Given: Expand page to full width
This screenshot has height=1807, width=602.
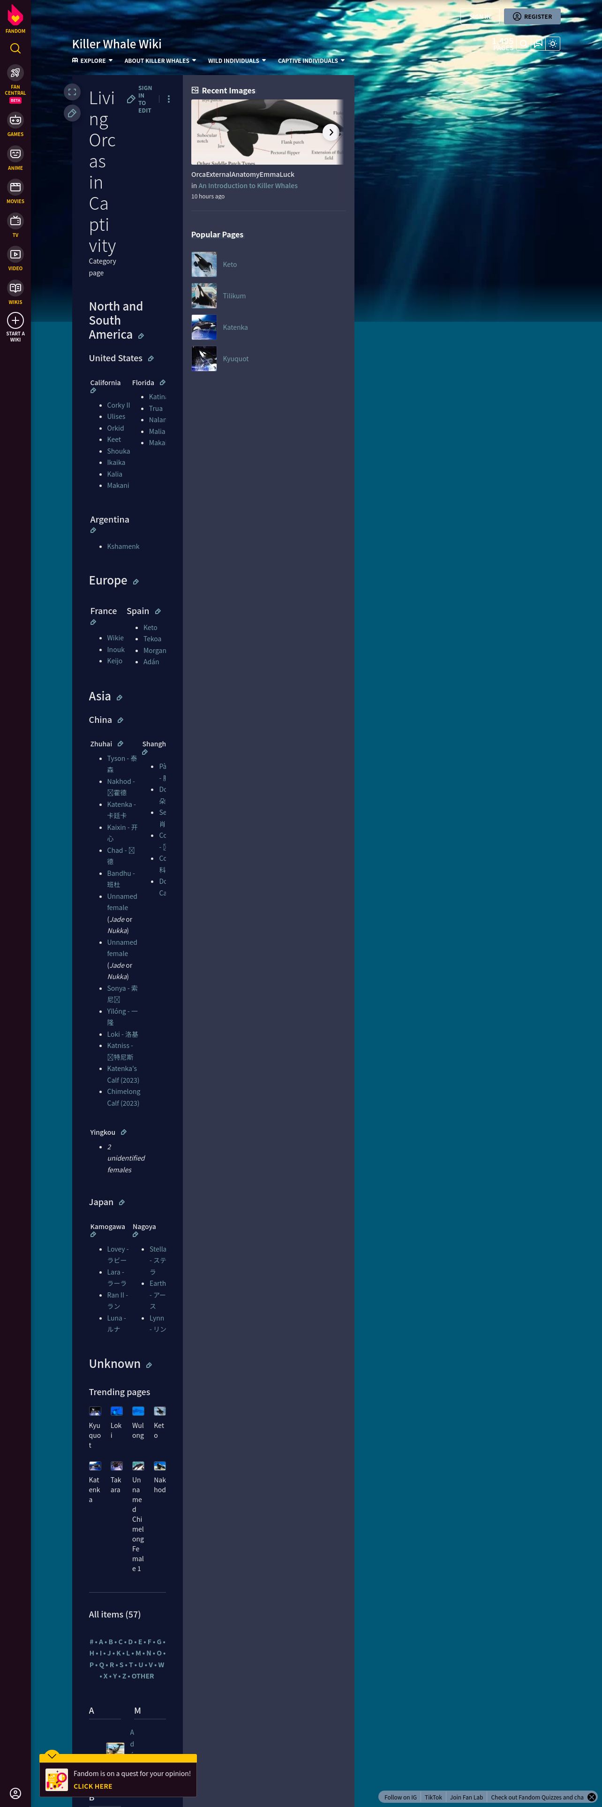Looking at the screenshot, I should pyautogui.click(x=72, y=92).
